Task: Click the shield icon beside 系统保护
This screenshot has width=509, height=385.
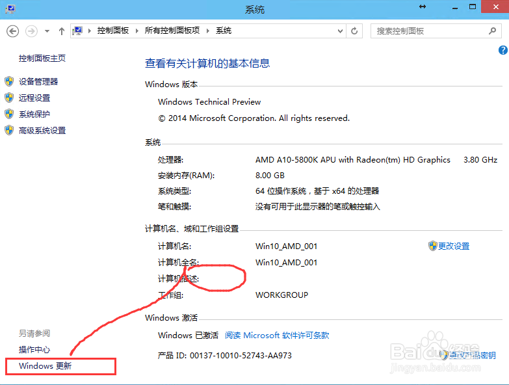Action: click(x=9, y=114)
